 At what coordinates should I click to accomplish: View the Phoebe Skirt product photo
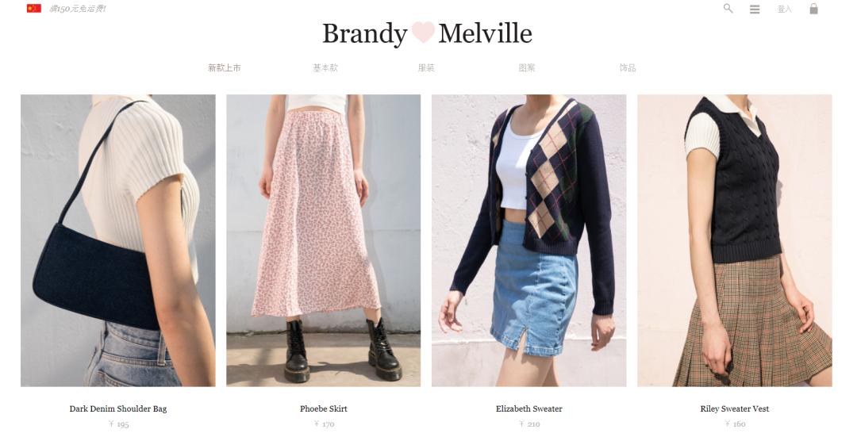(x=324, y=240)
